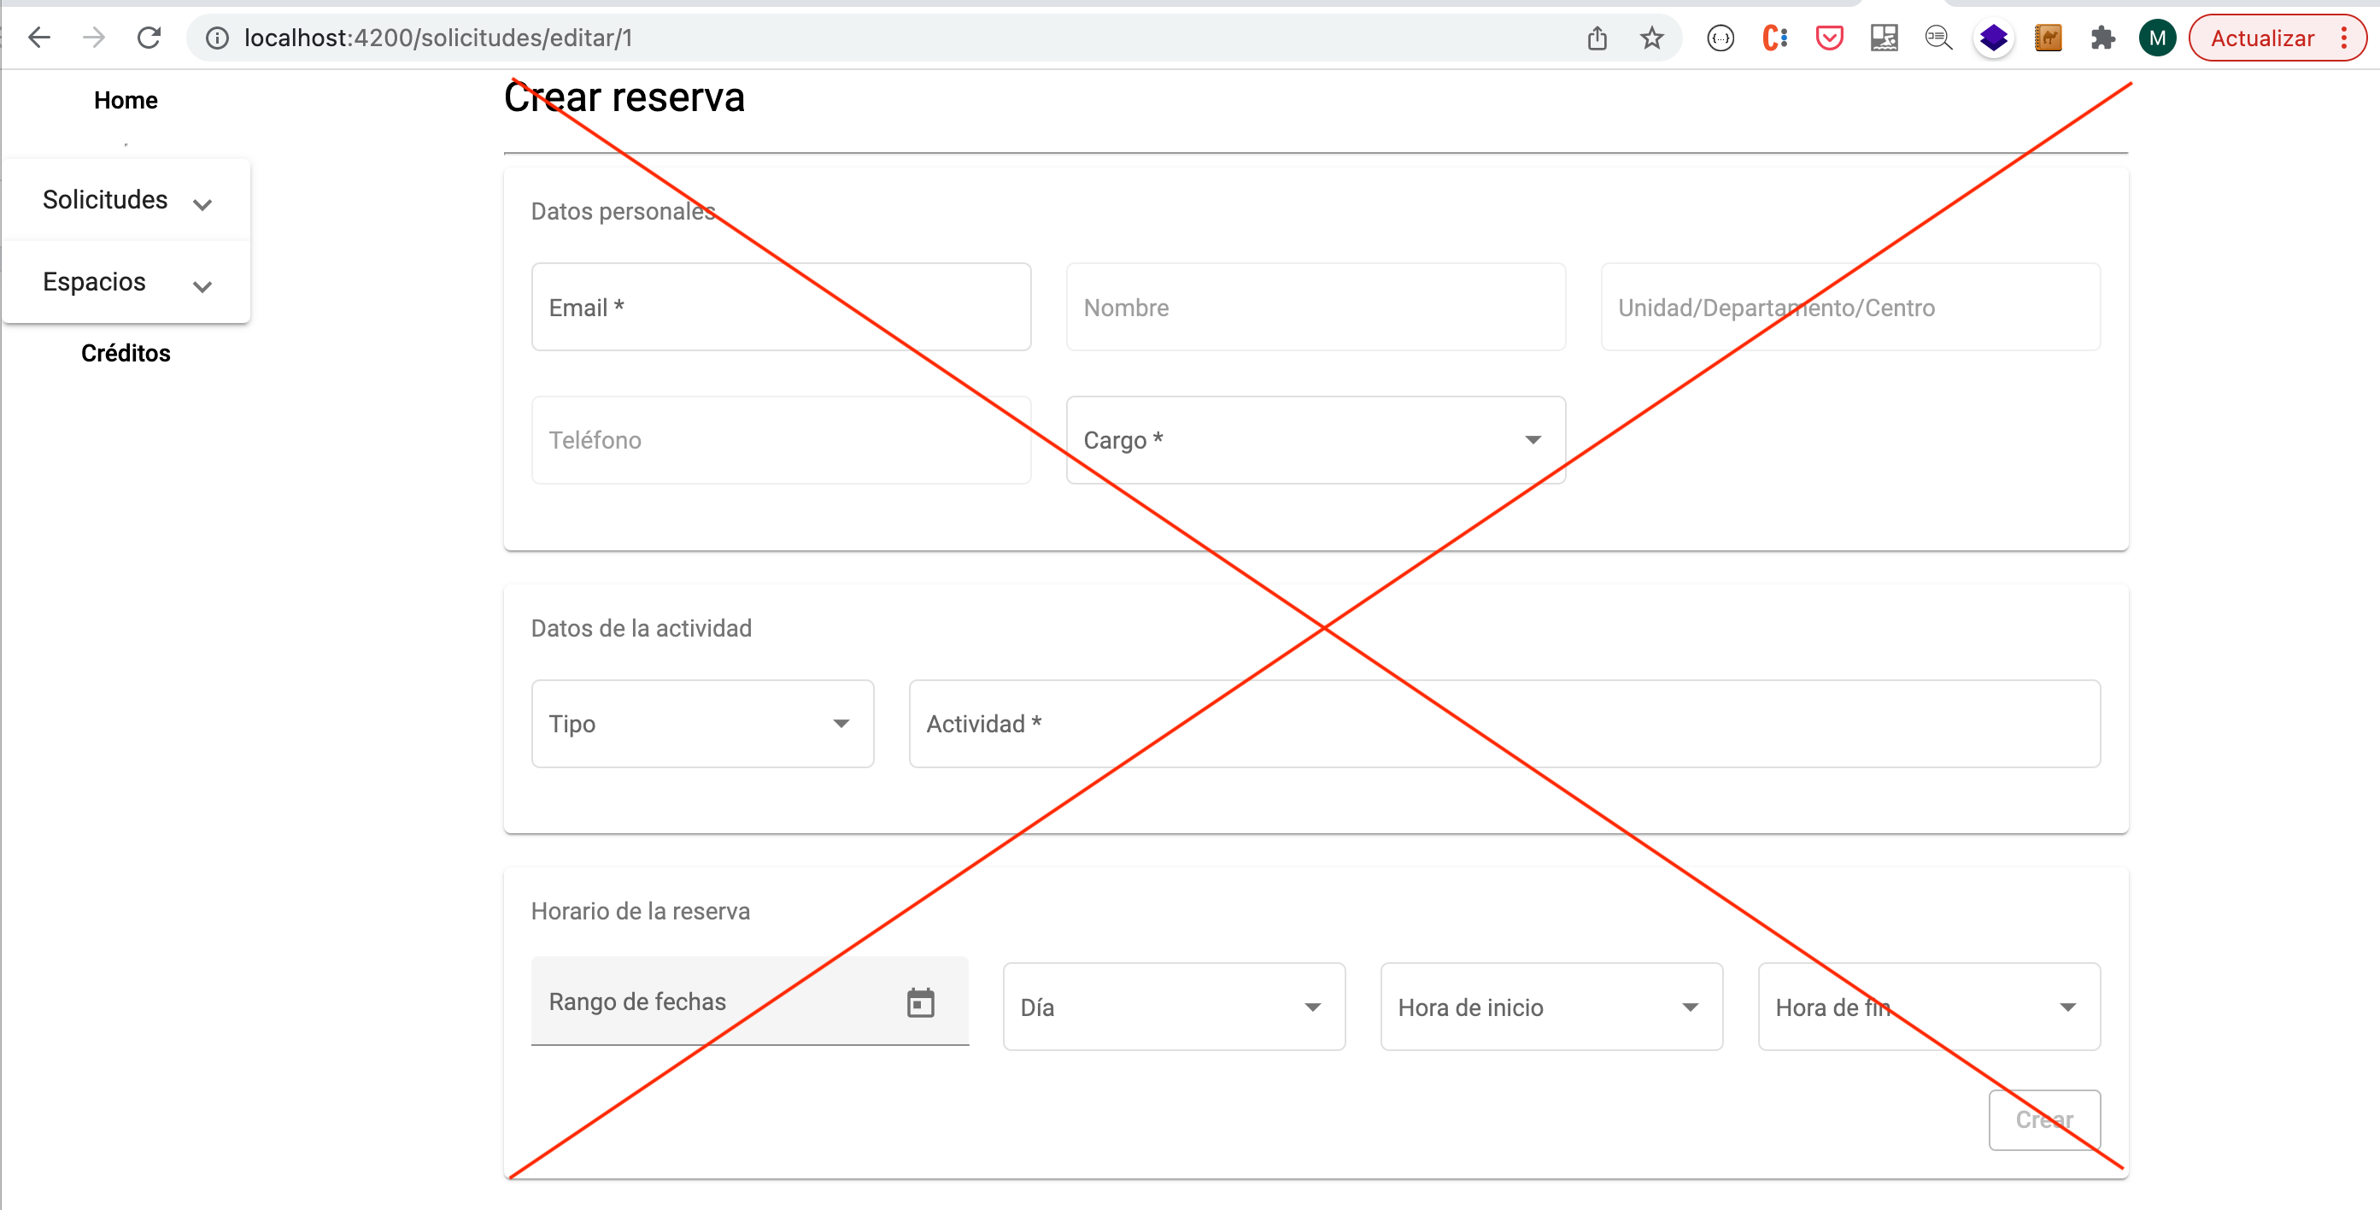
Task: Bookmark page with the star icon
Action: [x=1651, y=38]
